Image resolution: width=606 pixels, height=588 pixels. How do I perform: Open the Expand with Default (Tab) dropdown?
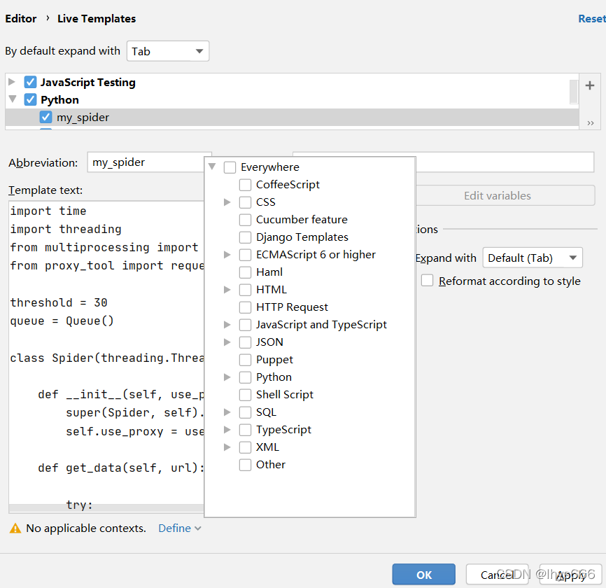[533, 258]
